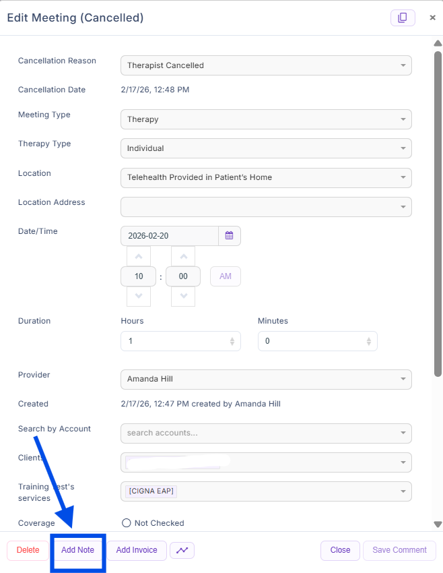This screenshot has width=443, height=573.
Task: Expand the Meeting Type dropdown
Action: tap(266, 119)
